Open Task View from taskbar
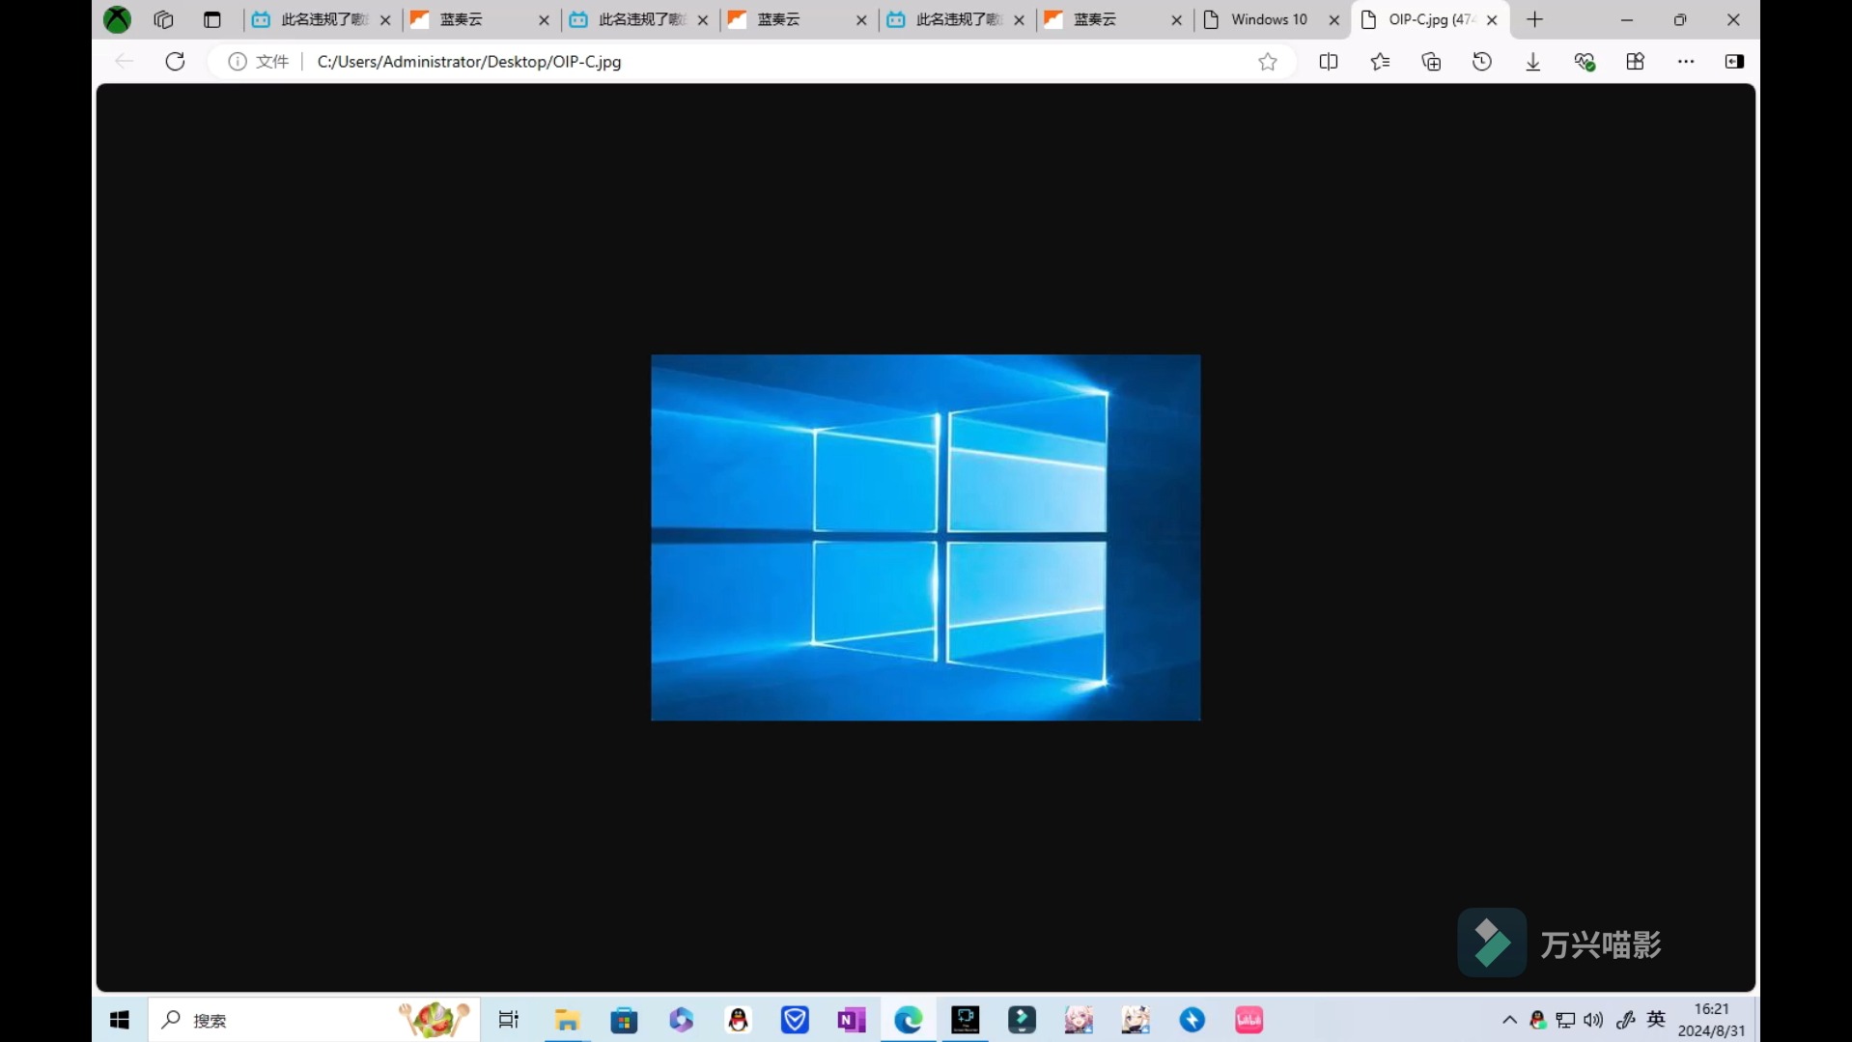 tap(509, 1020)
